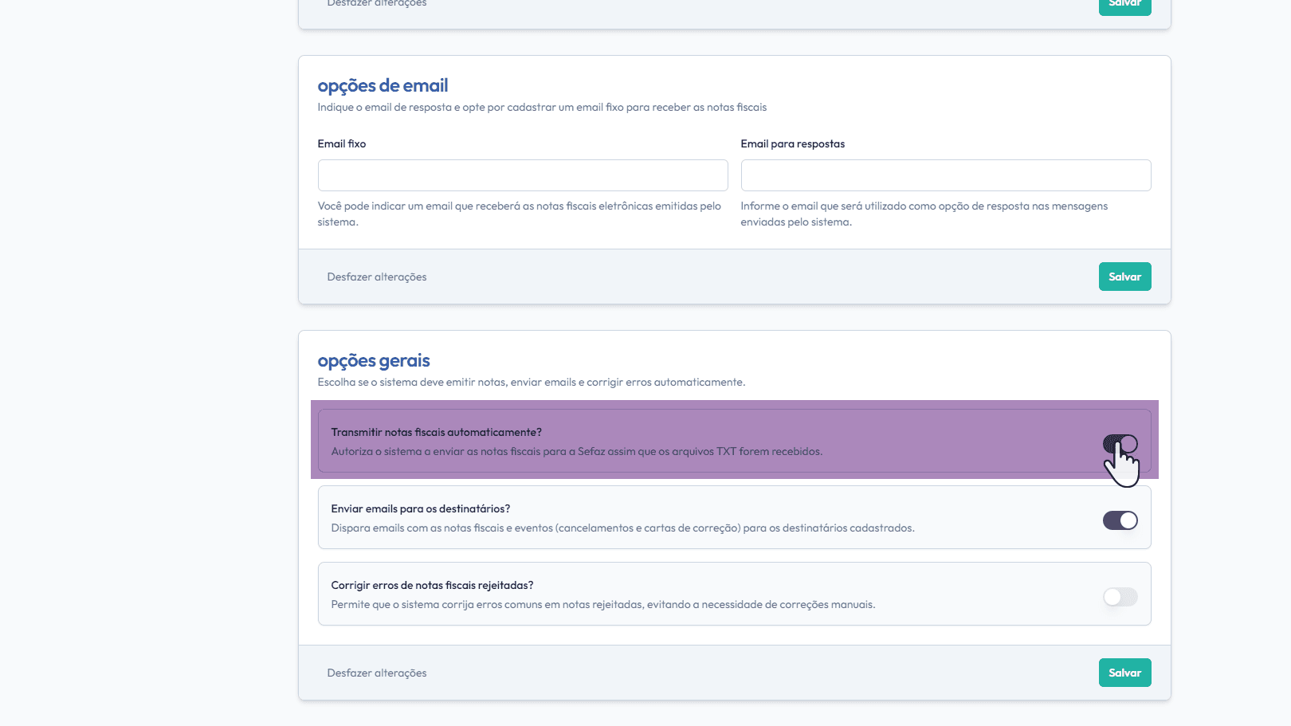Select the "opções de email" heading
The height and width of the screenshot is (726, 1291).
click(x=383, y=85)
